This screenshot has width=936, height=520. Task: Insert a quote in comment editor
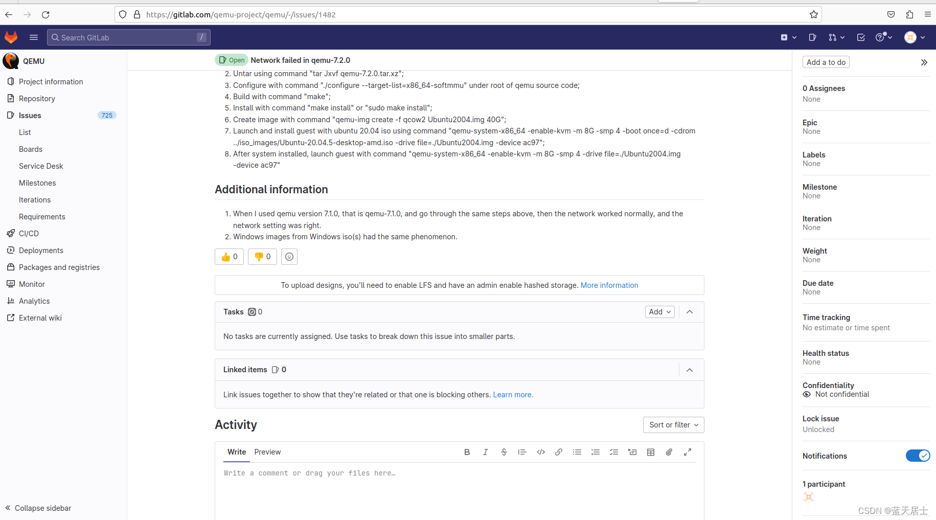522,452
